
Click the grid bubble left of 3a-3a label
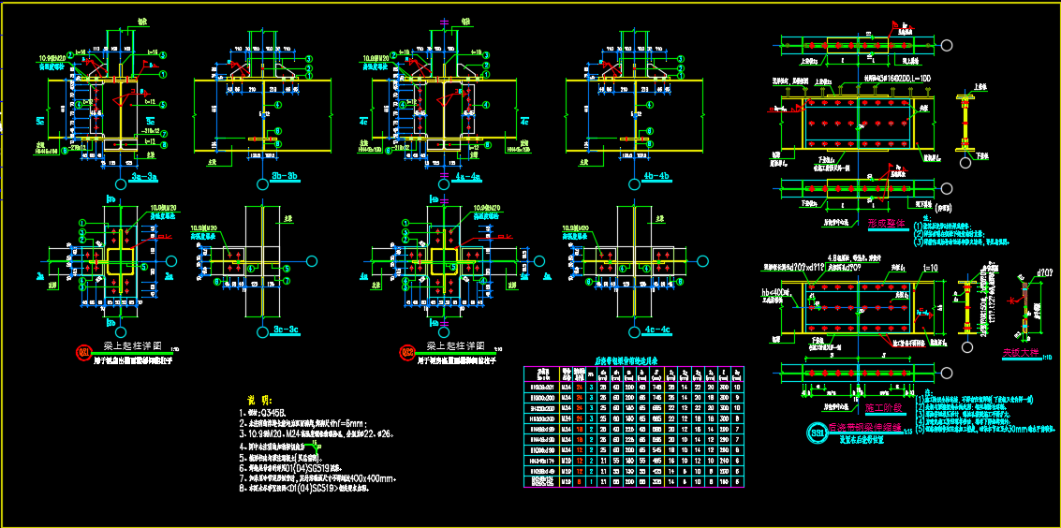coord(119,183)
